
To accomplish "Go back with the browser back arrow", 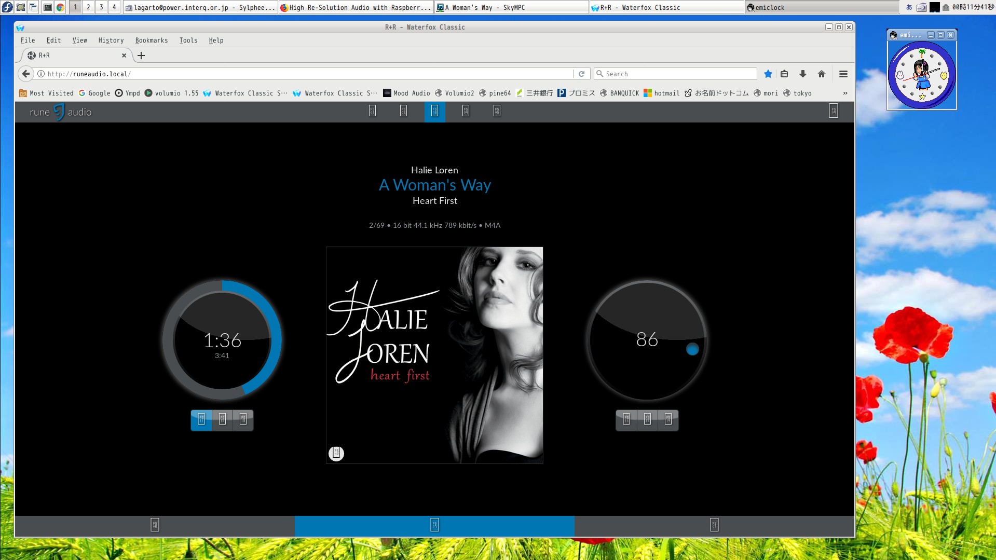I will (x=26, y=74).
